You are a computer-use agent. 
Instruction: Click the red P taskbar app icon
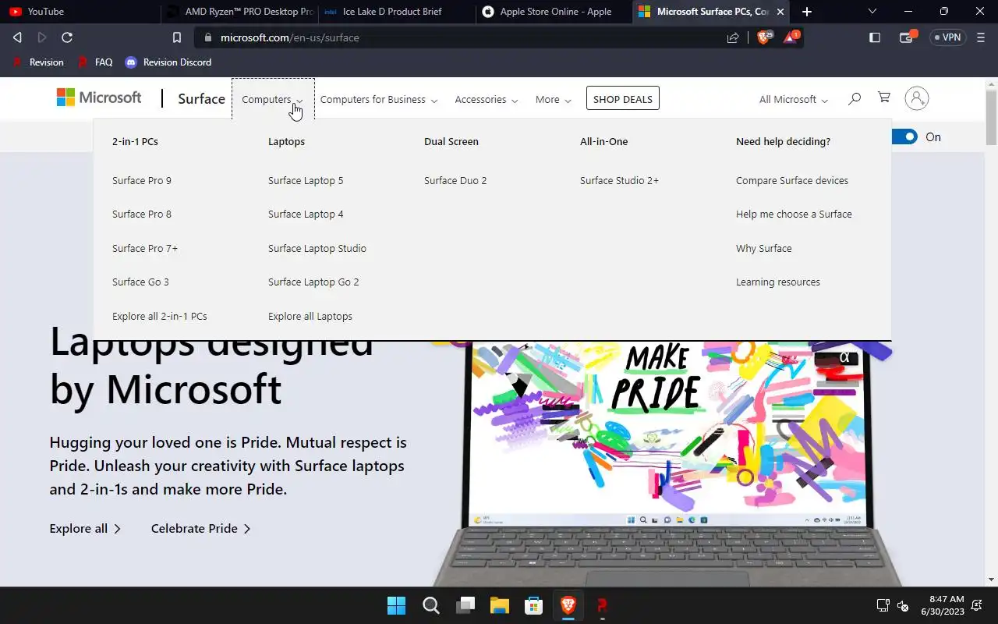tap(602, 605)
